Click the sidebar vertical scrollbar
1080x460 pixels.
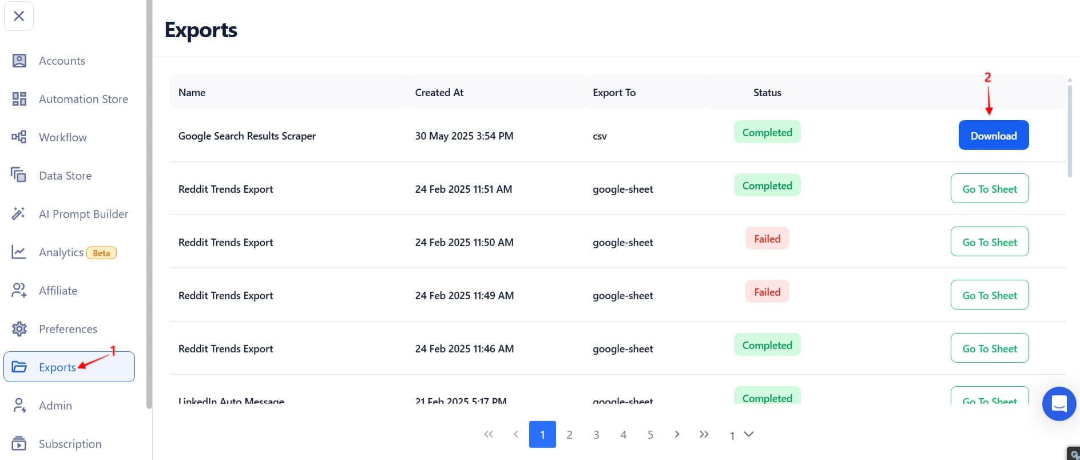(x=149, y=204)
